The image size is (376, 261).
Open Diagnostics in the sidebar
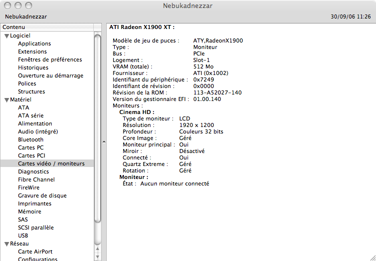pyautogui.click(x=33, y=171)
